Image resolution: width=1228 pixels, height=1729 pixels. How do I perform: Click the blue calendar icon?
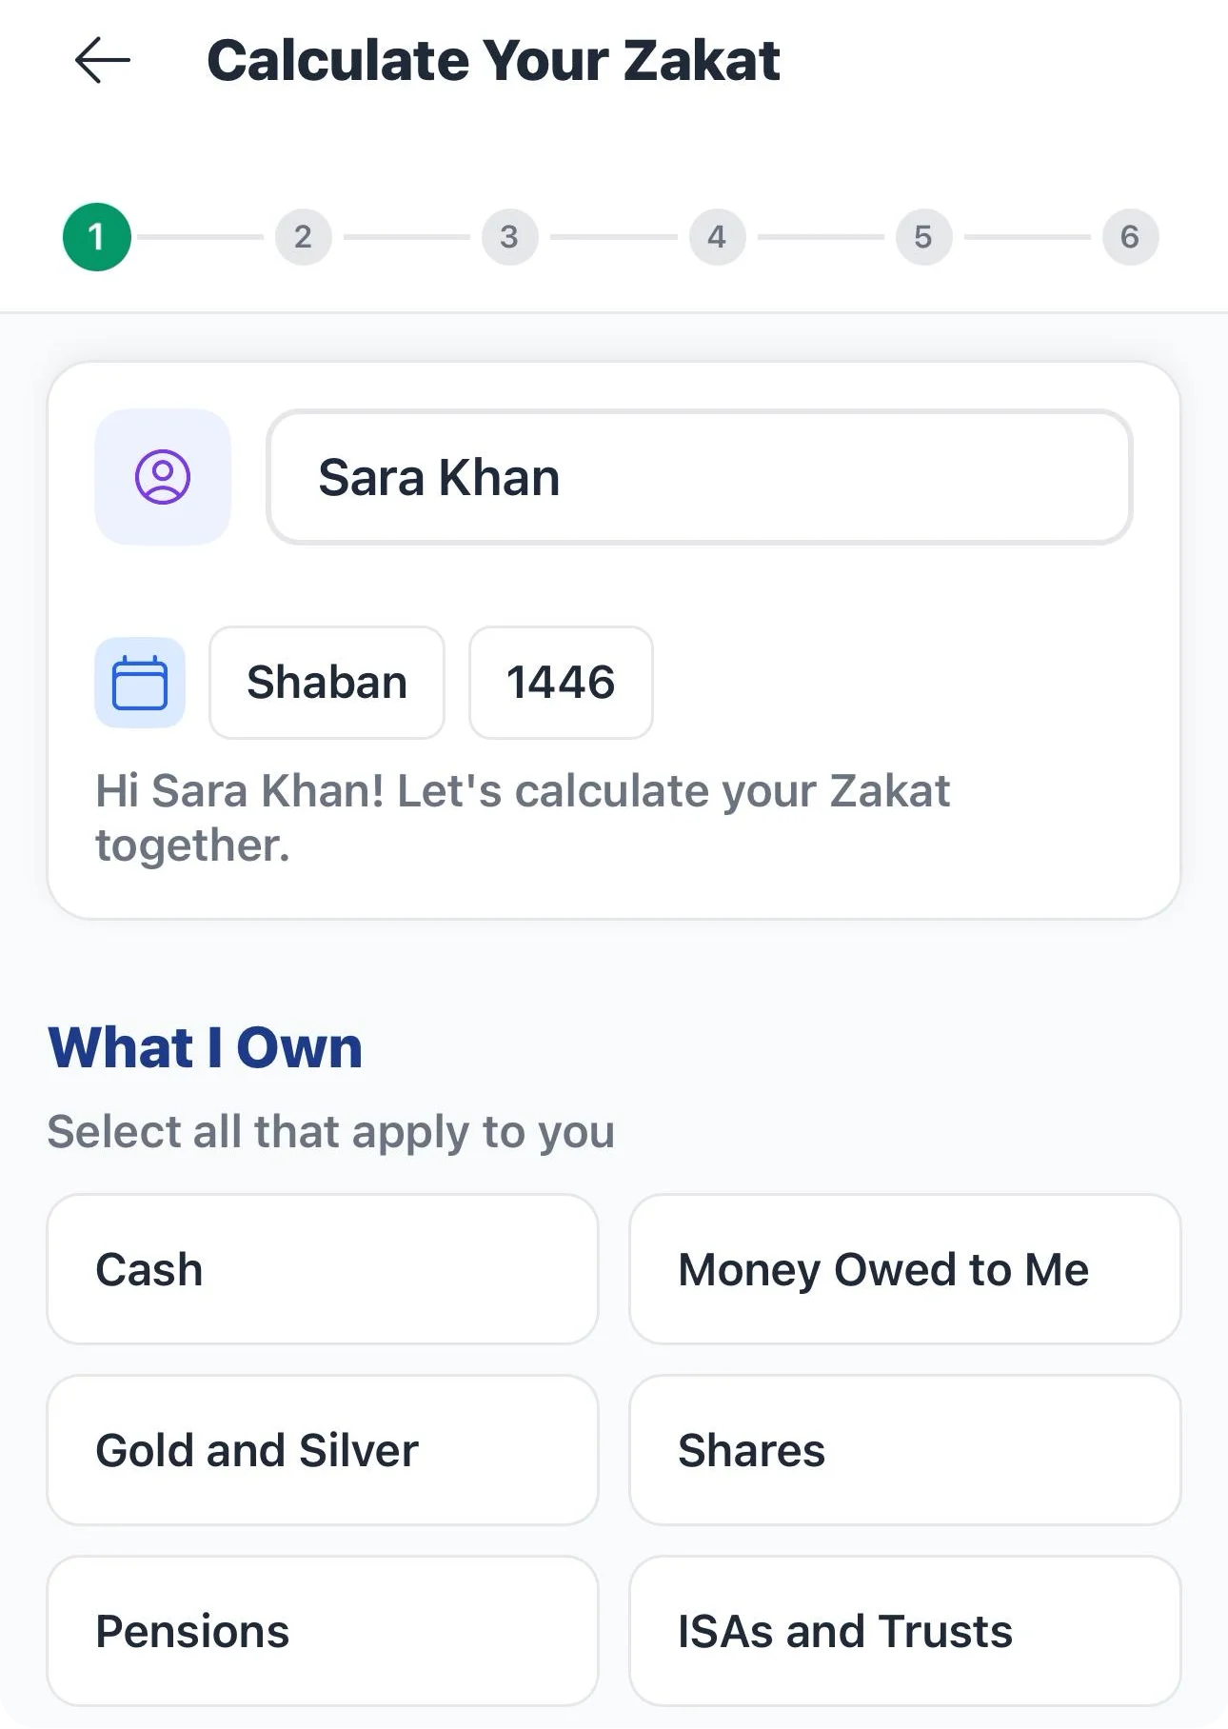coord(140,683)
